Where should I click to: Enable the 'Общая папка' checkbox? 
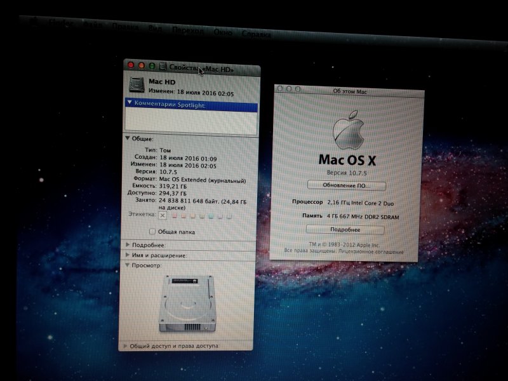152,232
